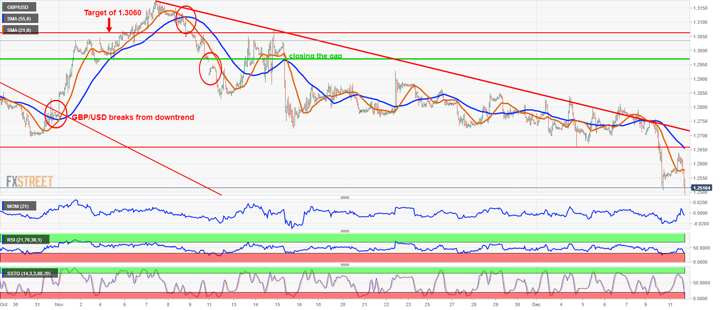Open the MOM (21) indicator label
This screenshot has height=310, width=720.
click(x=18, y=206)
